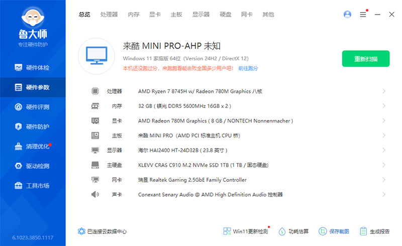Image resolution: width=402 pixels, height=246 pixels.
Task: Follow the 前往跑分 link
Action: [x=248, y=68]
